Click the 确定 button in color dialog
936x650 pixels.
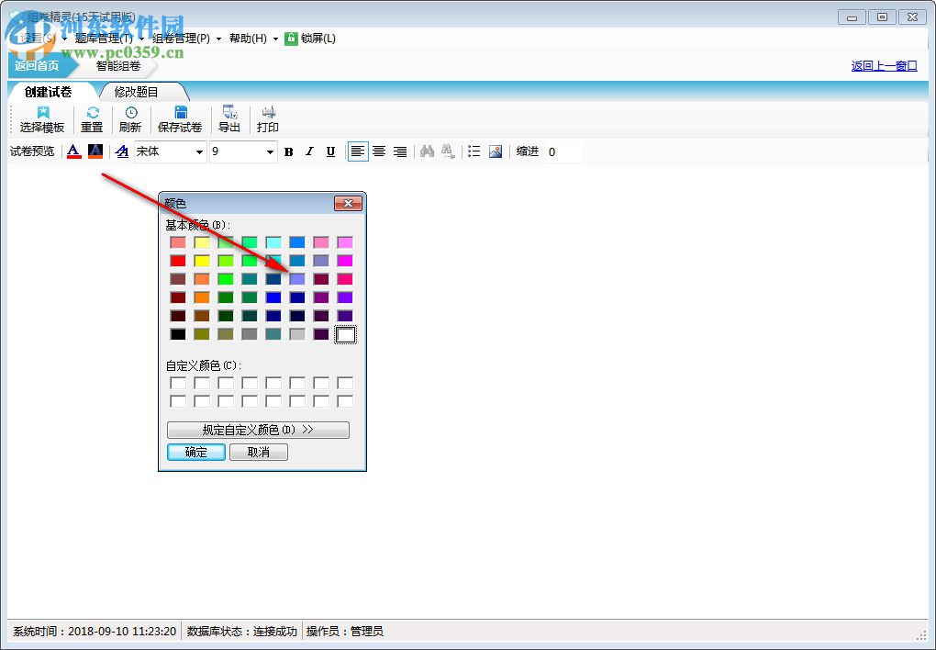tap(195, 453)
